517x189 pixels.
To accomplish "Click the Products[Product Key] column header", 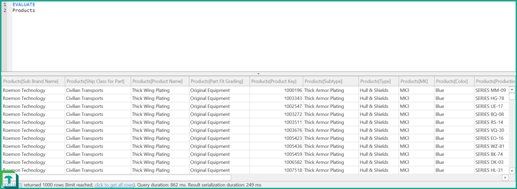I will 276,81.
